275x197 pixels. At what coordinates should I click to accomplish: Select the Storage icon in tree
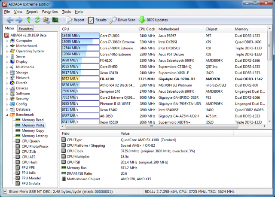click(12, 73)
